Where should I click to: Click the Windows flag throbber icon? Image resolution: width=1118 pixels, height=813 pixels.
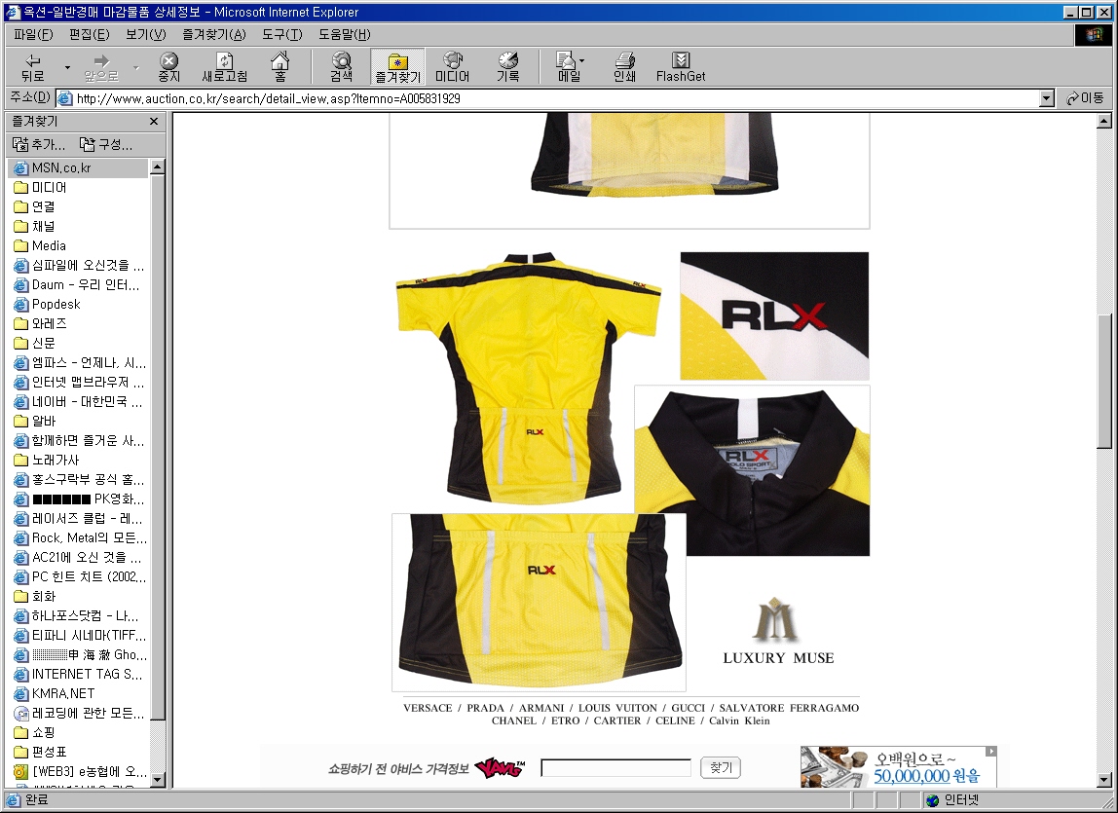[x=1093, y=34]
